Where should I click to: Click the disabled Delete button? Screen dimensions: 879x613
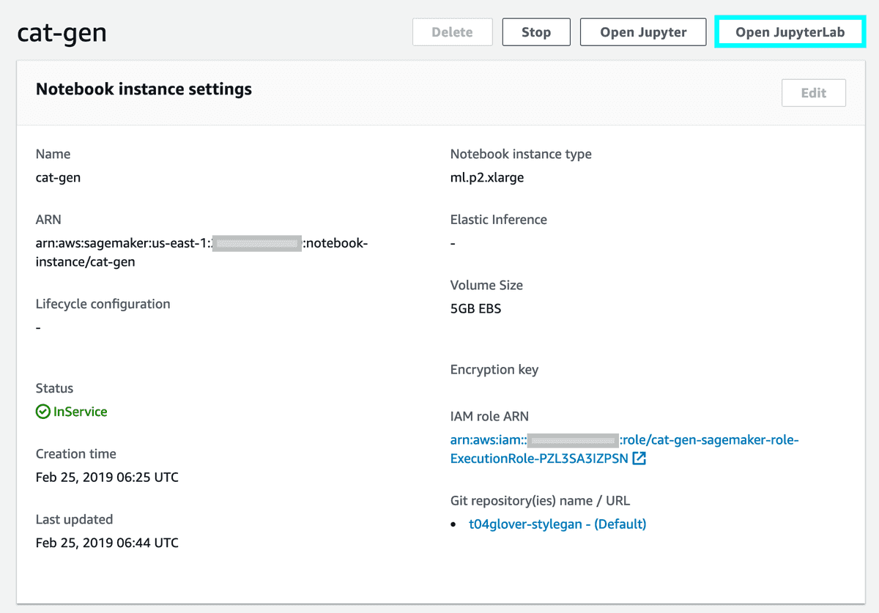coord(452,32)
